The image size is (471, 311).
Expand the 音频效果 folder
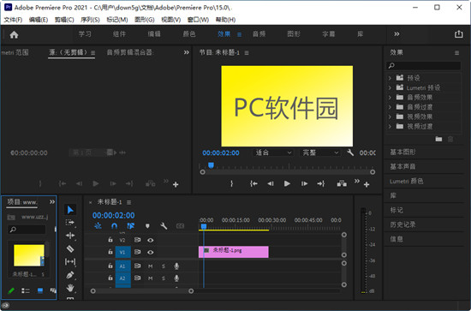point(390,98)
